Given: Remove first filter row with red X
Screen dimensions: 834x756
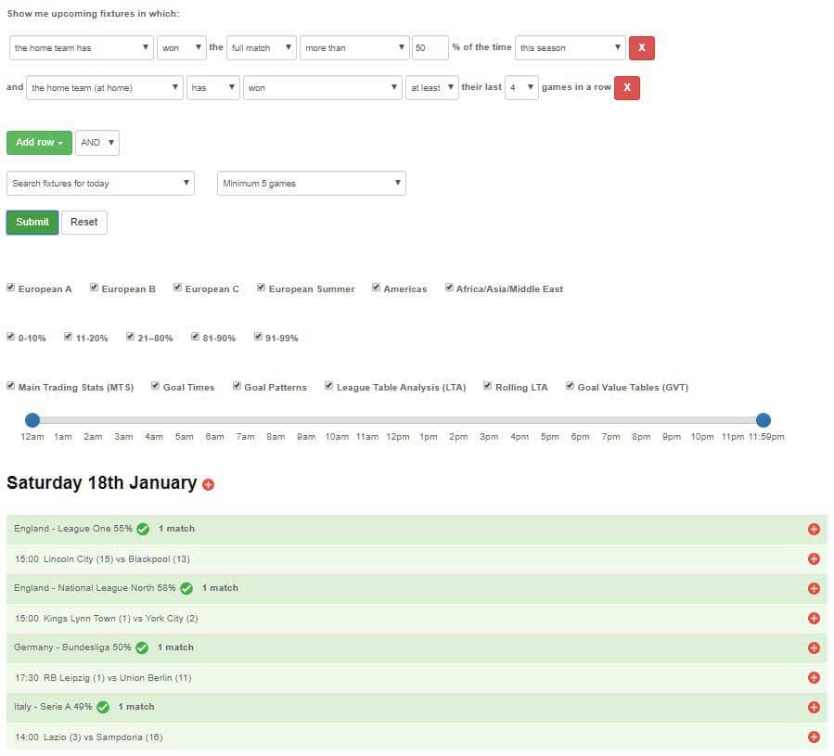Looking at the screenshot, I should point(641,48).
